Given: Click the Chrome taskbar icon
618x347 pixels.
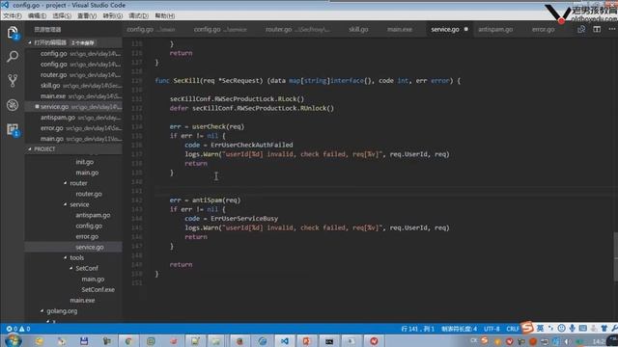Looking at the screenshot, I should (128, 341).
